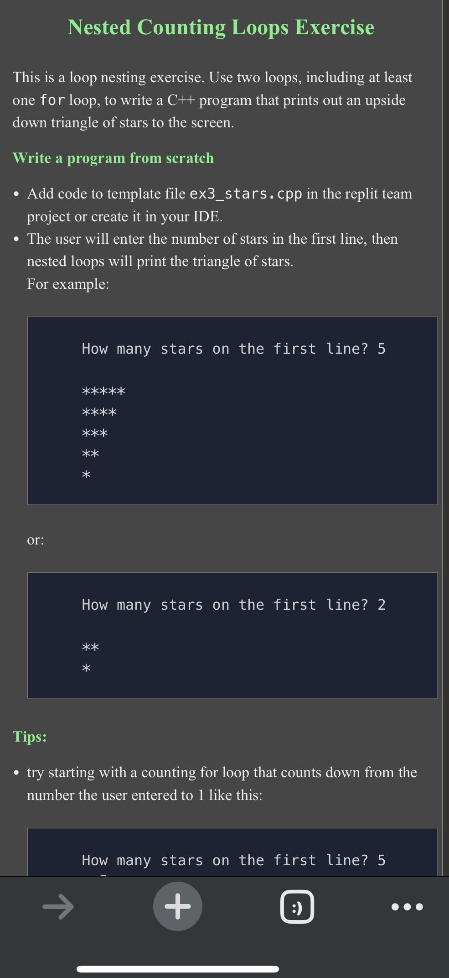Open the Replit smiley face icon
The height and width of the screenshot is (978, 449).
pyautogui.click(x=297, y=906)
